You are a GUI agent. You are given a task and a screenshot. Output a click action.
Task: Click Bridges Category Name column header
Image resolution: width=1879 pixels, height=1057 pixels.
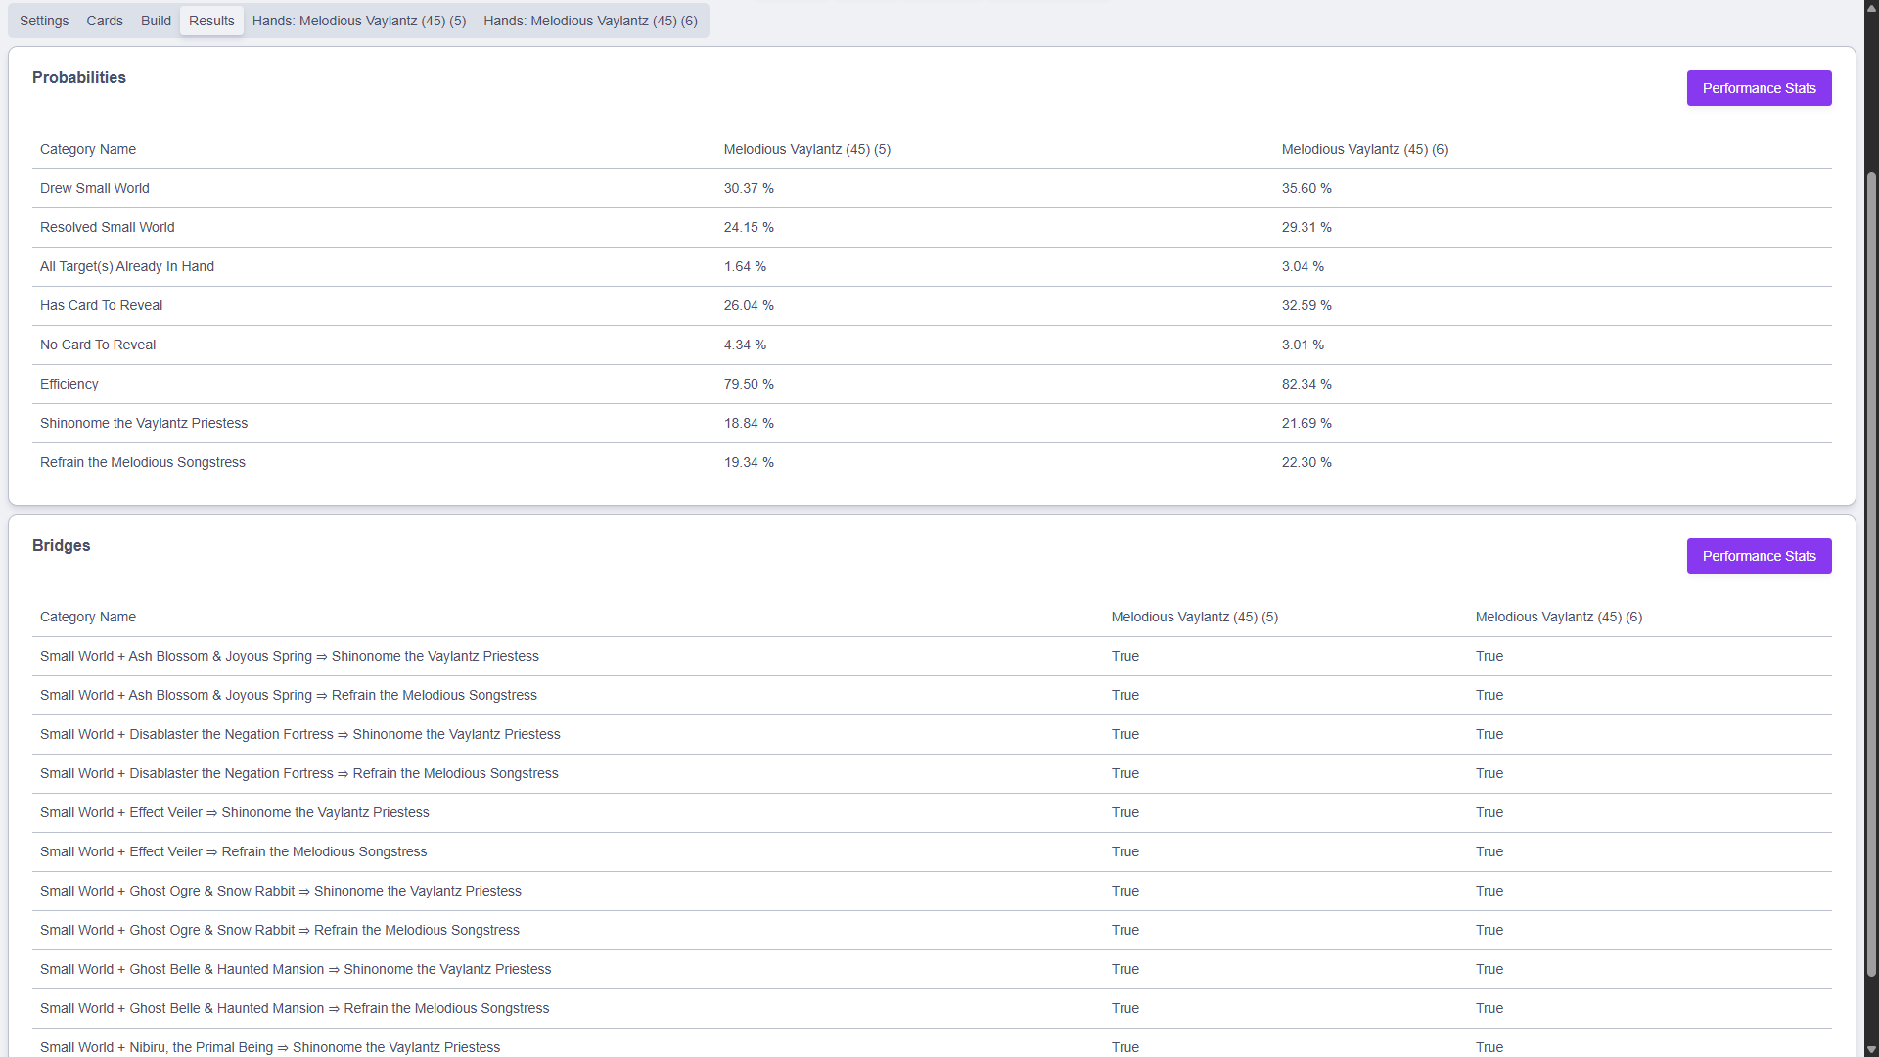click(x=88, y=617)
